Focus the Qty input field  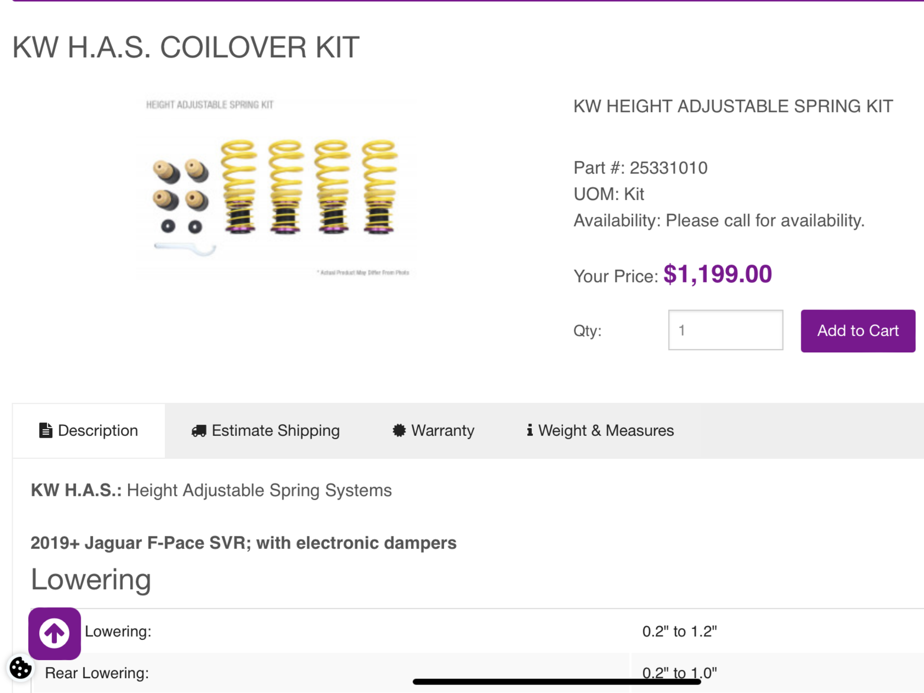725,330
